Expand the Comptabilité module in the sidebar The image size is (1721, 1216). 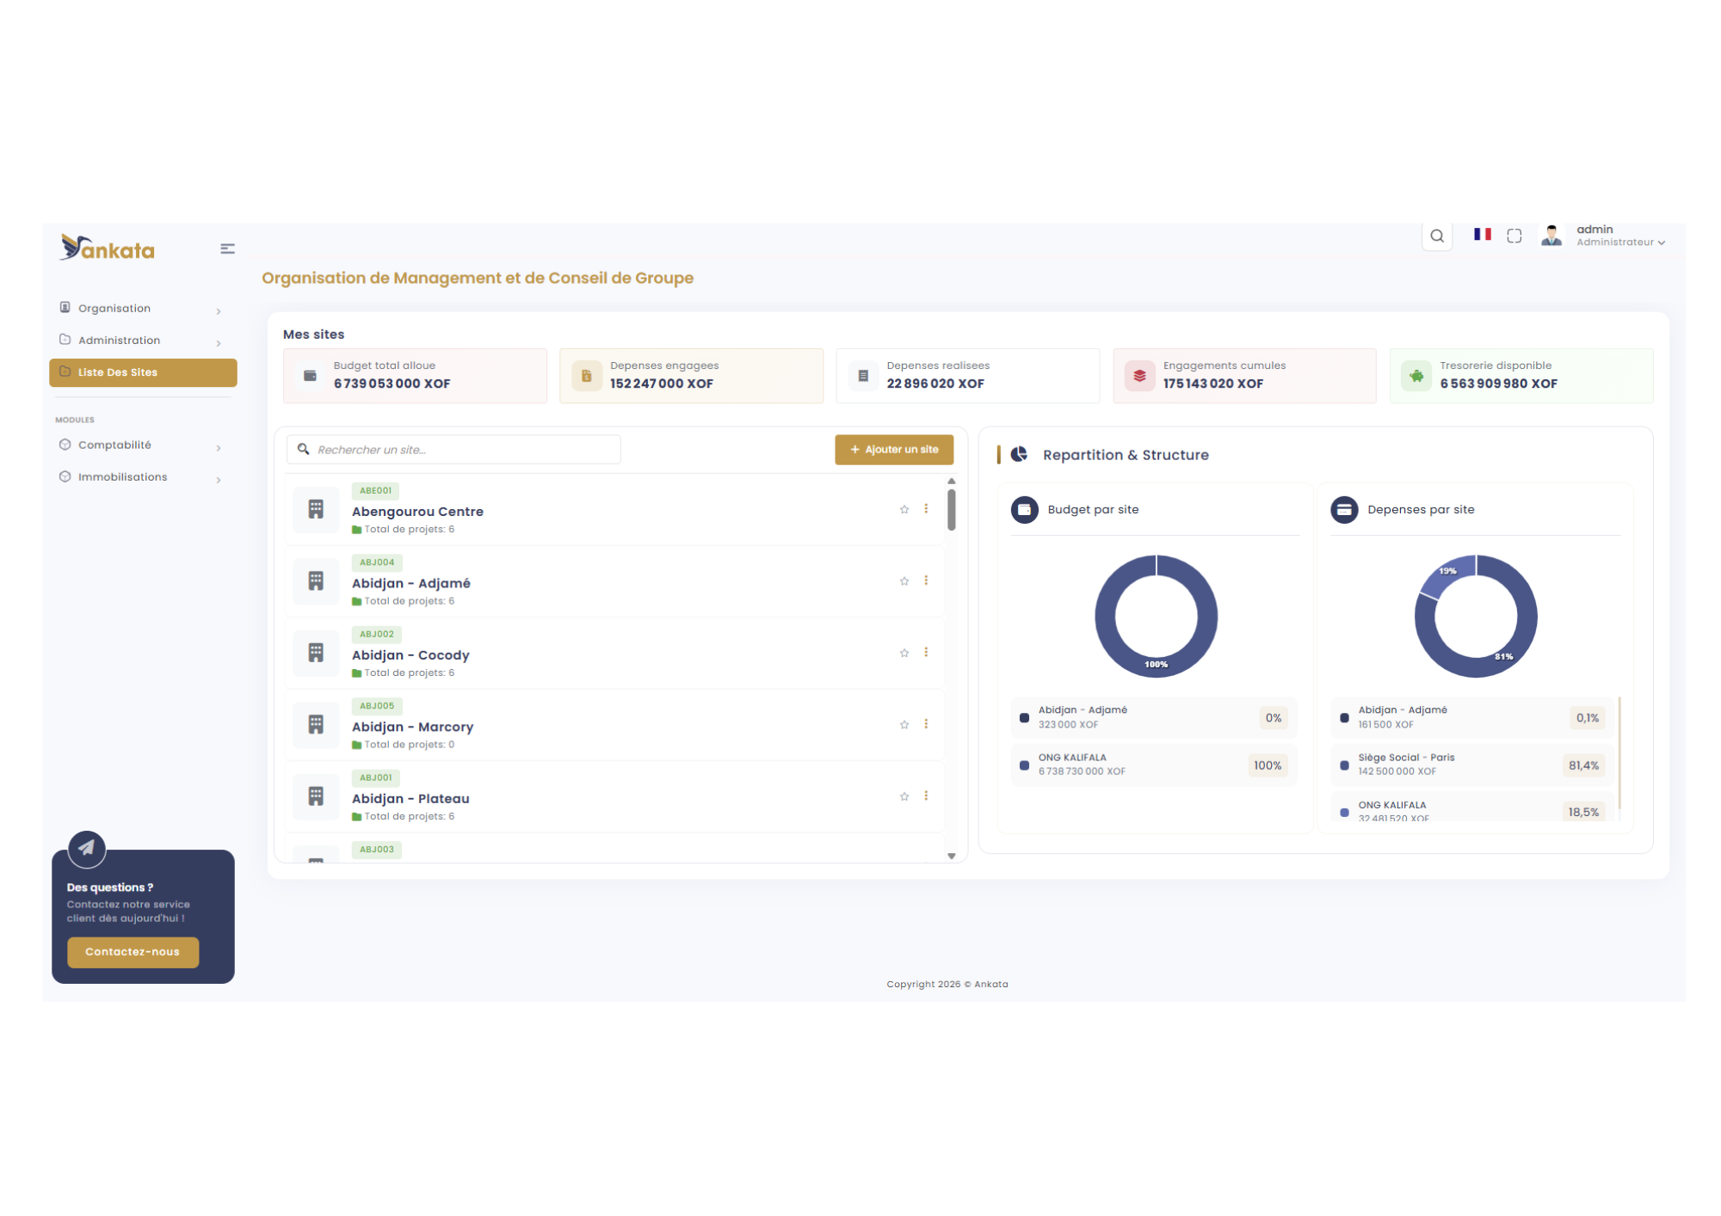(117, 445)
